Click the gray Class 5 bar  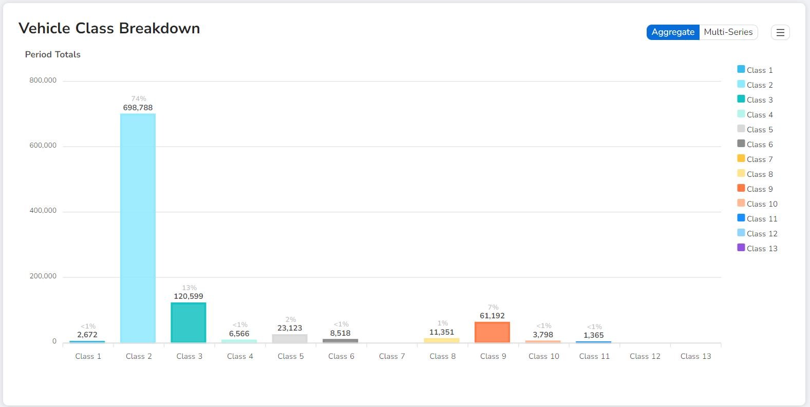290,338
